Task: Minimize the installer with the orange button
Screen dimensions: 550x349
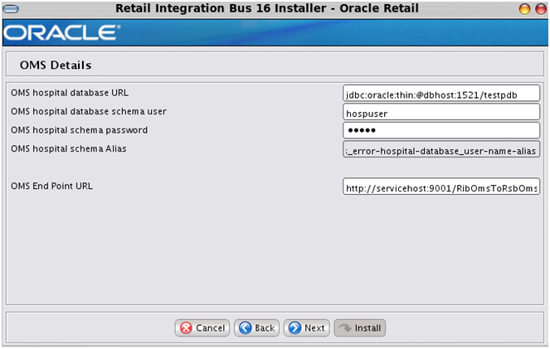Action: (x=524, y=9)
